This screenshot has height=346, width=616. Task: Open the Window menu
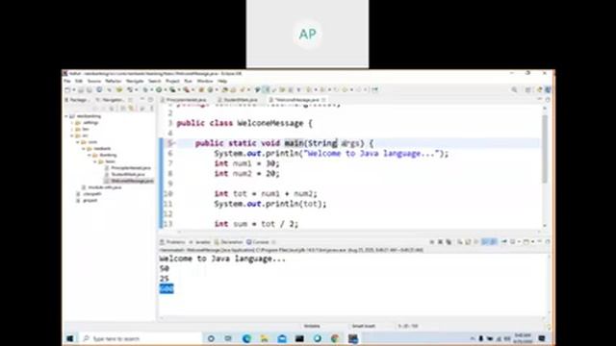[x=205, y=81]
